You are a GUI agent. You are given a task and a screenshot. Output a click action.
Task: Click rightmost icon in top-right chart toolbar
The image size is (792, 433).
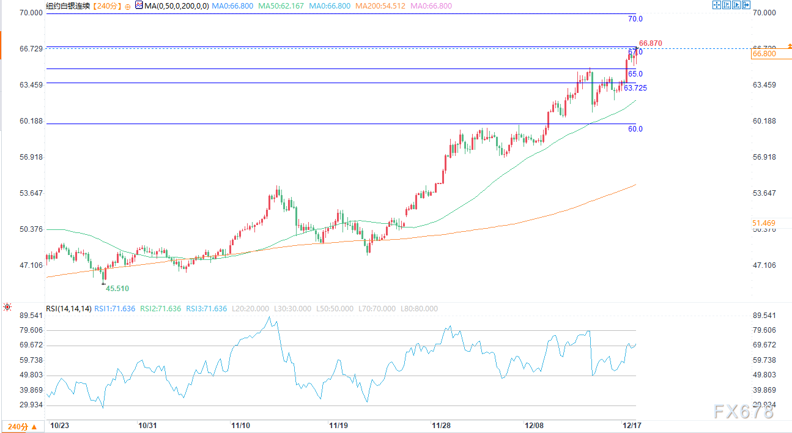pos(746,5)
